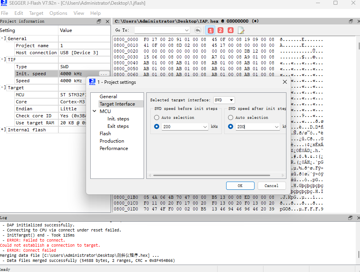Select the 4-byte display width icon

(230, 30)
